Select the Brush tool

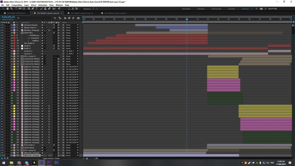[x=41, y=9]
